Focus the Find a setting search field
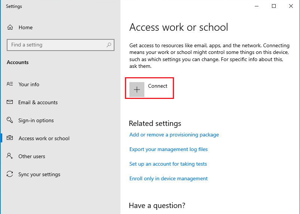 point(56,45)
